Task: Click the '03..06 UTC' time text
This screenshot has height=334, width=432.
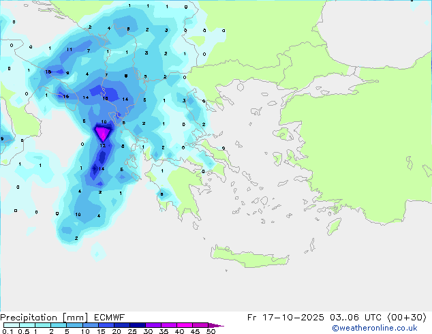Action: (x=356, y=318)
